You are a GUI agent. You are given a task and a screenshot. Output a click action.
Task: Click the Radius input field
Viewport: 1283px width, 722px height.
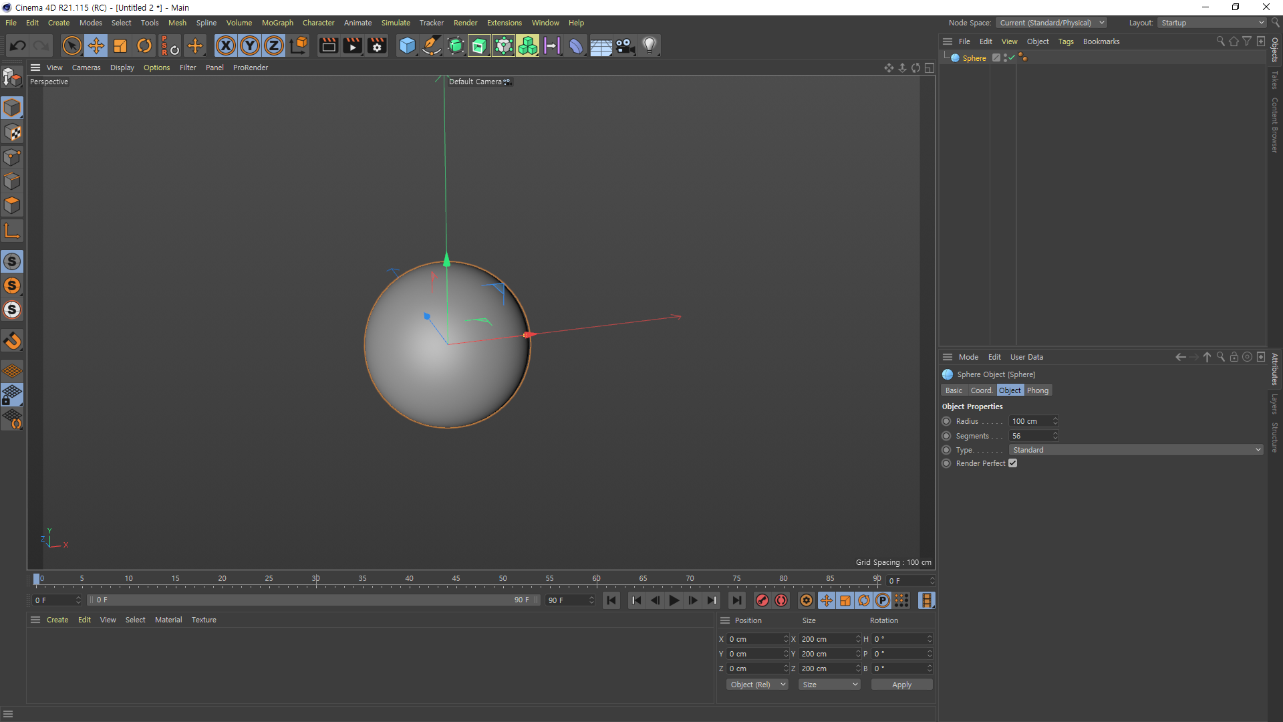click(1030, 421)
